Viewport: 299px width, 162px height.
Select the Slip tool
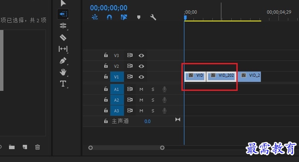pyautogui.click(x=63, y=49)
